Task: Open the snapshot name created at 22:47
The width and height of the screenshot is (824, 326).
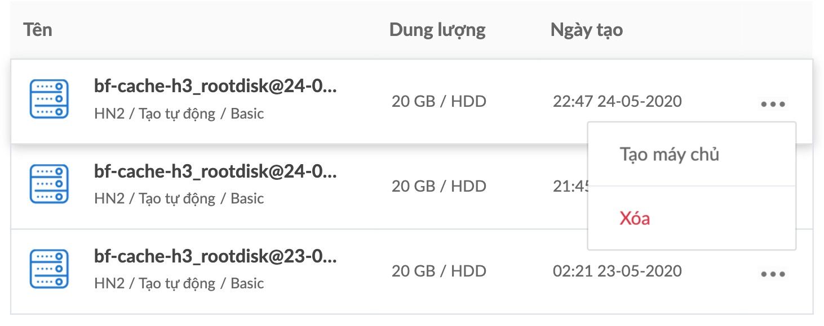Action: click(x=215, y=87)
